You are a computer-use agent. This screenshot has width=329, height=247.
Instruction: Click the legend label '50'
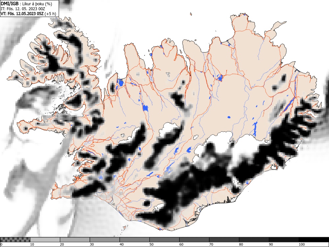tap(151, 244)
